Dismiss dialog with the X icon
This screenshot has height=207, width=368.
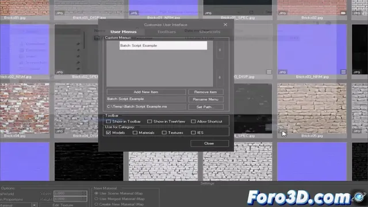point(225,24)
